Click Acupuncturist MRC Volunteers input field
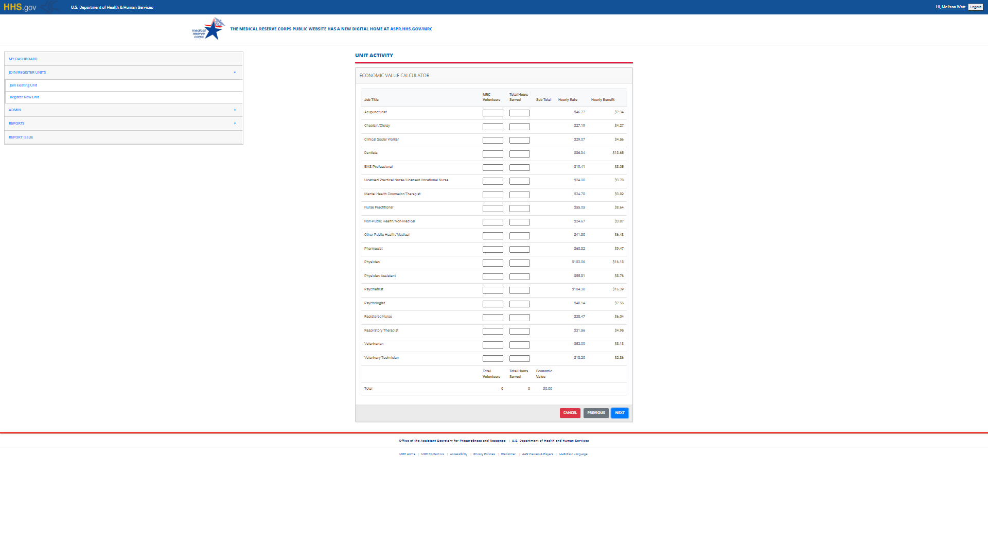 (492, 113)
